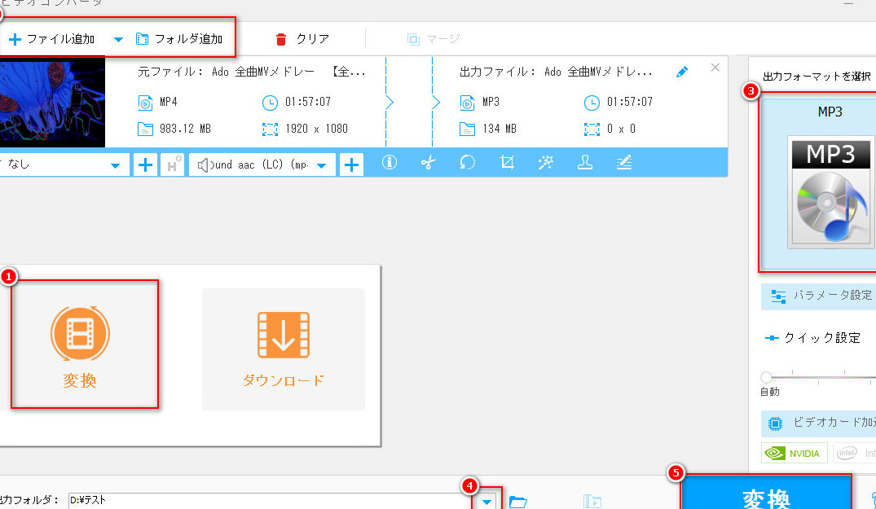Select the Ado video thumbnail
The image size is (876, 509).
(52, 102)
